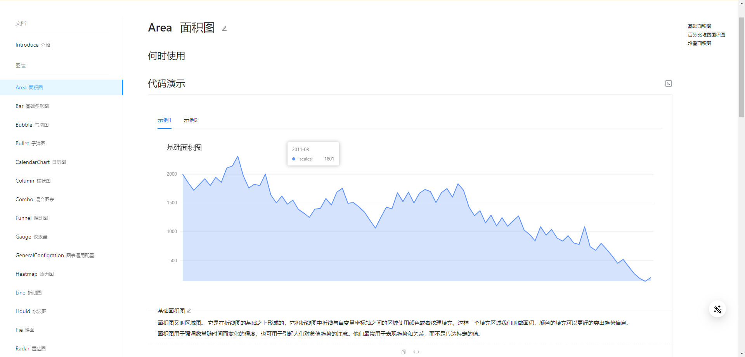Screen dimensions: 745x357
Task: Select Radar 雷达图 menu item
Action: pos(61,348)
